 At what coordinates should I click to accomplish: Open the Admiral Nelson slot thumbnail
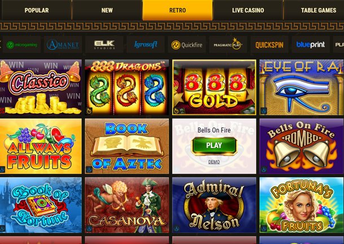click(x=214, y=205)
